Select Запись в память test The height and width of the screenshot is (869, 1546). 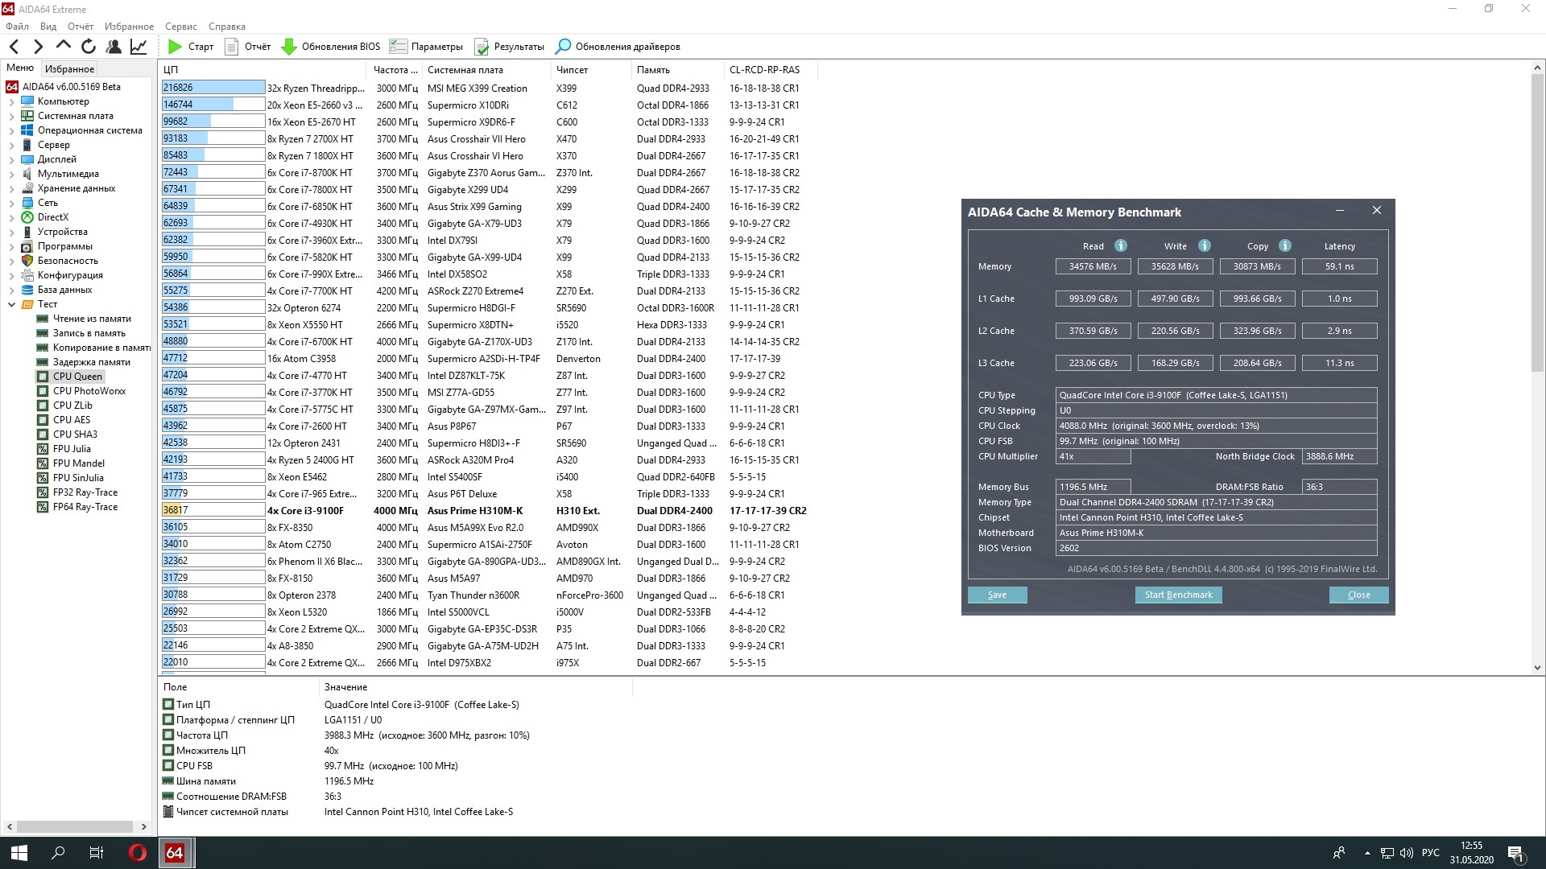click(89, 333)
